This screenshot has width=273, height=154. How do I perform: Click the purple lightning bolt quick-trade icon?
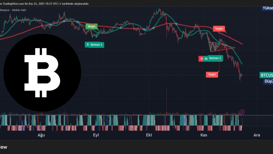(x=242, y=112)
